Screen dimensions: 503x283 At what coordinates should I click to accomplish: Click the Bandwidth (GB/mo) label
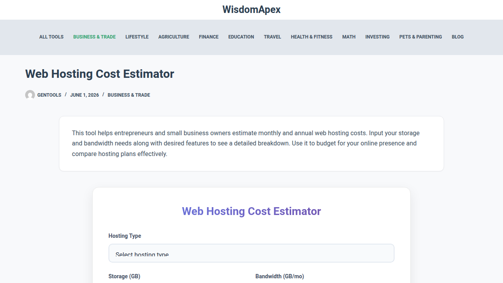click(x=280, y=276)
